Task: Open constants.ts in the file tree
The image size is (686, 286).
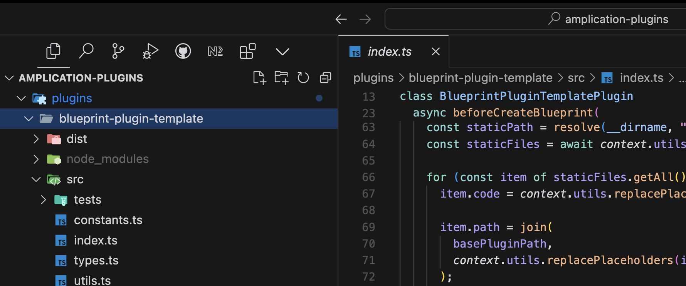Action: (x=169, y=220)
